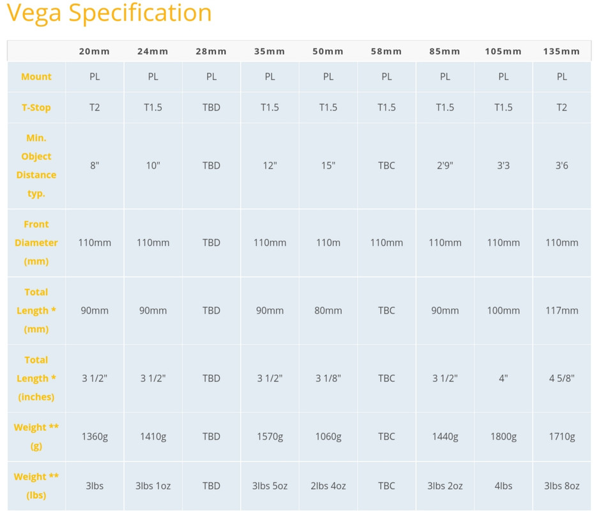Click the 1440g weight cell
Screen dimensions: 601x511
[x=445, y=437]
